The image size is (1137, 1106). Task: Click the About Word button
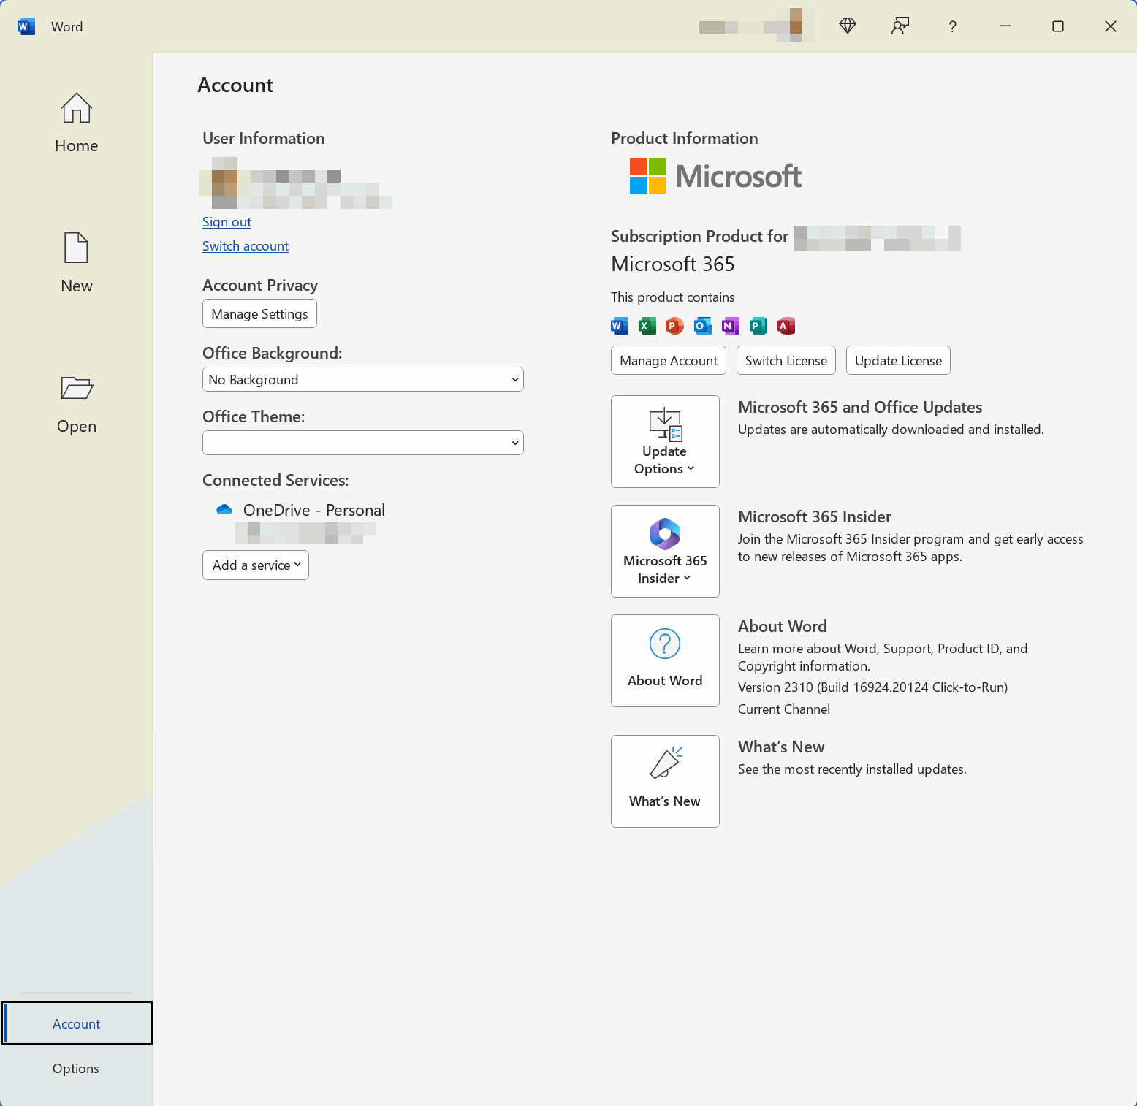665,660
